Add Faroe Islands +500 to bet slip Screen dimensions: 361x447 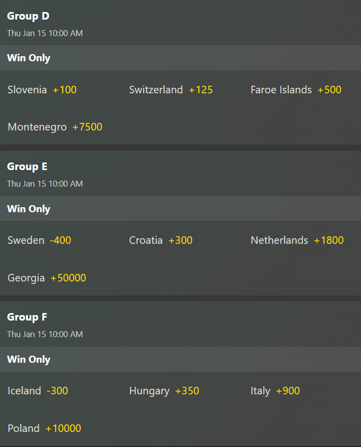point(295,90)
